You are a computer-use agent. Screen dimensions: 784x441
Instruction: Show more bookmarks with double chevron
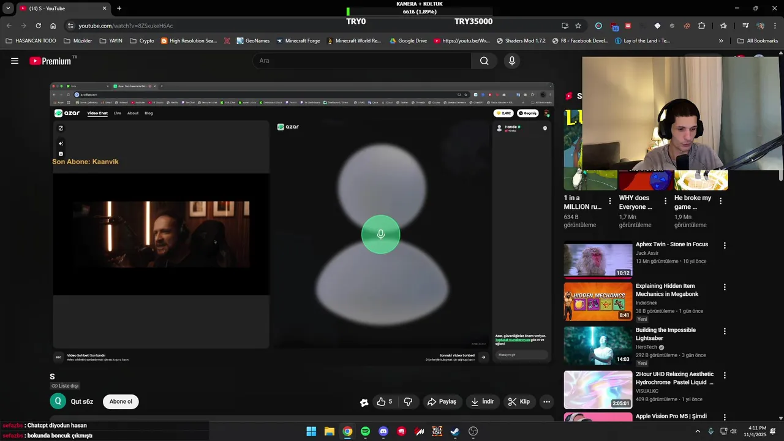click(x=721, y=41)
